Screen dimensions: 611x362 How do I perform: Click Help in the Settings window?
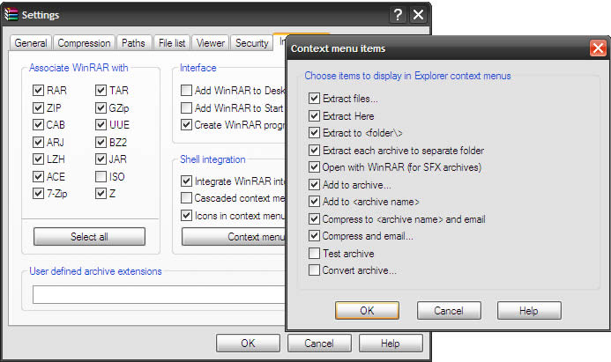coord(391,344)
